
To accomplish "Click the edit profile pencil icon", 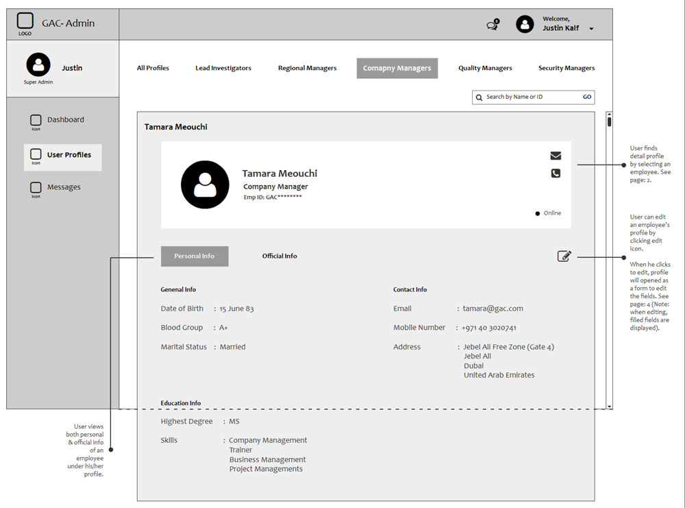I will 564,256.
